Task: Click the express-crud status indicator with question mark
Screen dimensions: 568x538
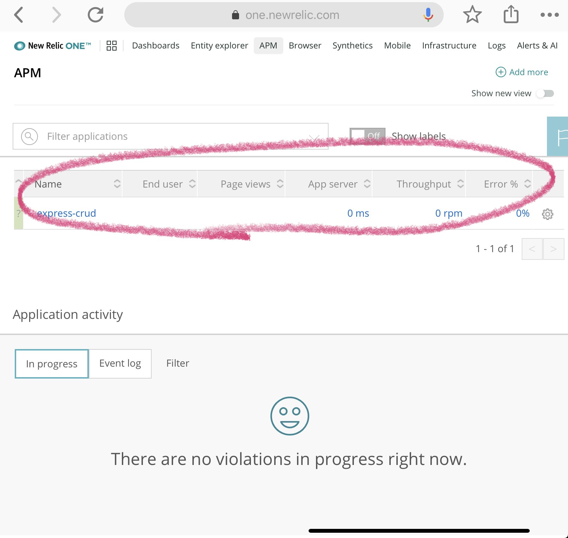Action: [19, 213]
